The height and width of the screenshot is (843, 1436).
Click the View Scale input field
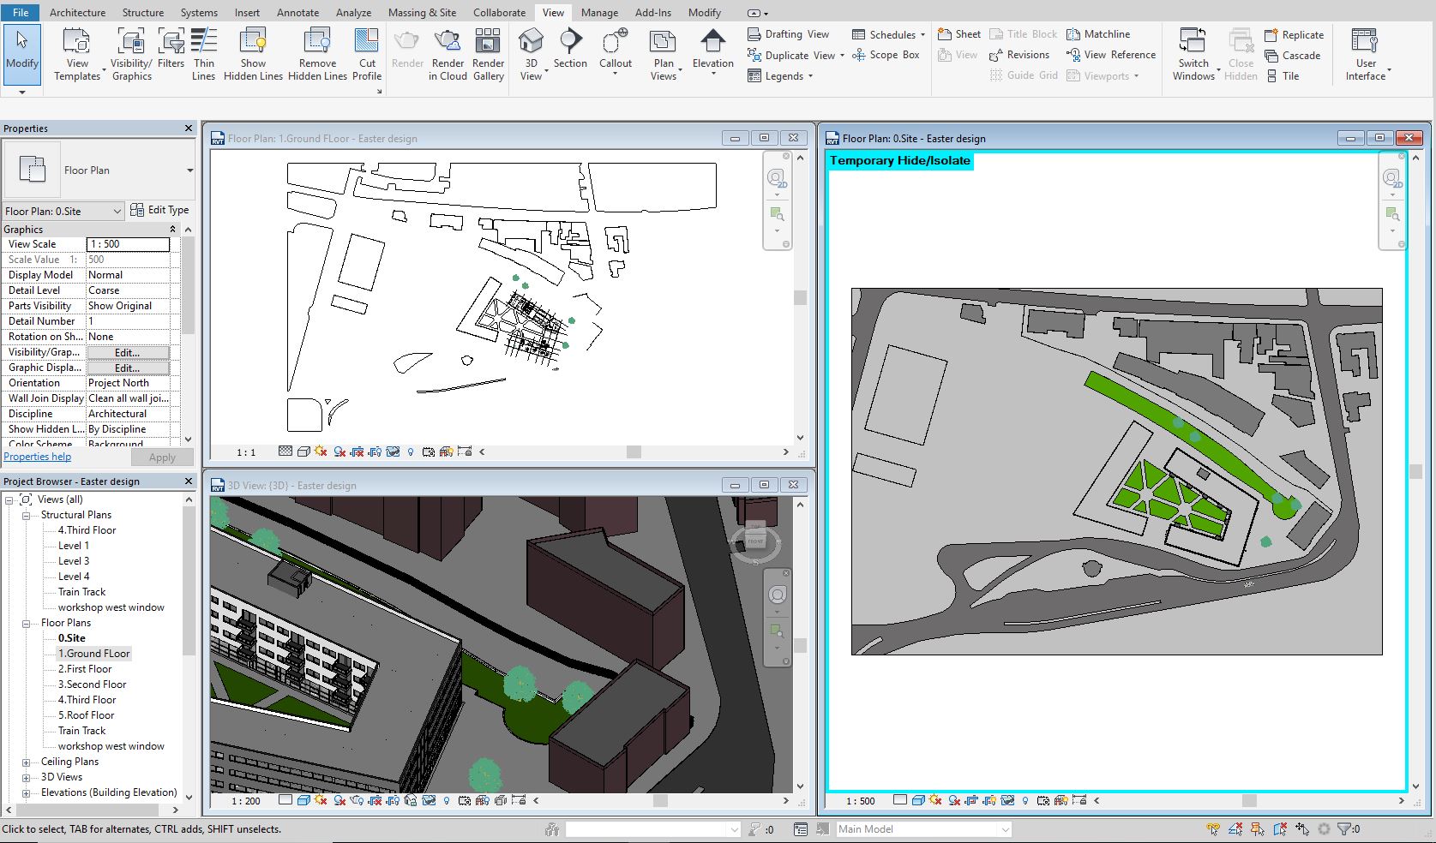[128, 244]
